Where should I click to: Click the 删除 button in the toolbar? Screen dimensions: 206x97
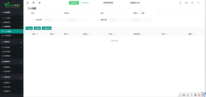tap(37, 28)
